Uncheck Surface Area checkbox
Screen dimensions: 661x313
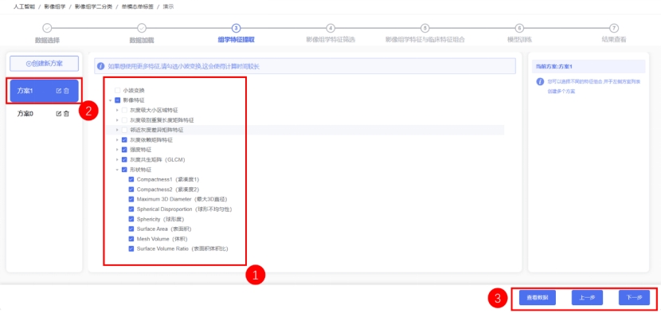pyautogui.click(x=131, y=229)
